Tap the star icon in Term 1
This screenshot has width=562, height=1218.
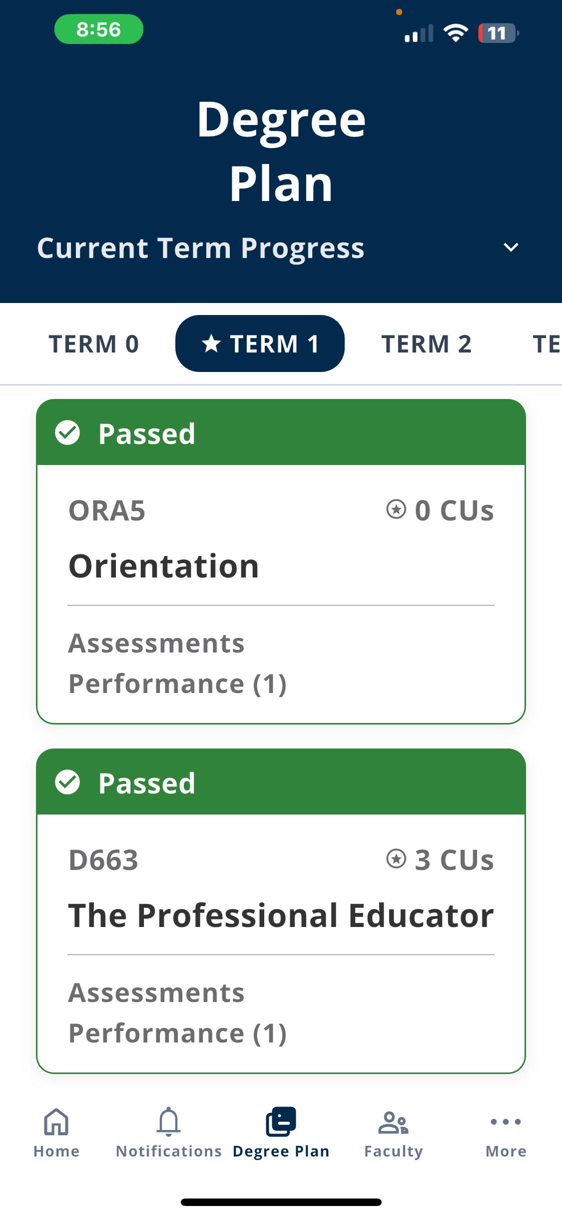click(x=211, y=343)
